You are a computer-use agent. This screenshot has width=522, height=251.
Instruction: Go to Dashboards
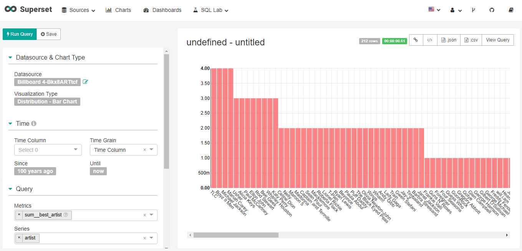[x=162, y=10]
